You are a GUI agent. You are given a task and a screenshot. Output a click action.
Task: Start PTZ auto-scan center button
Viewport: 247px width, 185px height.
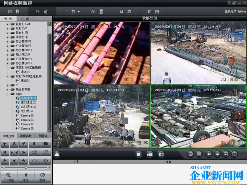coord(14,152)
